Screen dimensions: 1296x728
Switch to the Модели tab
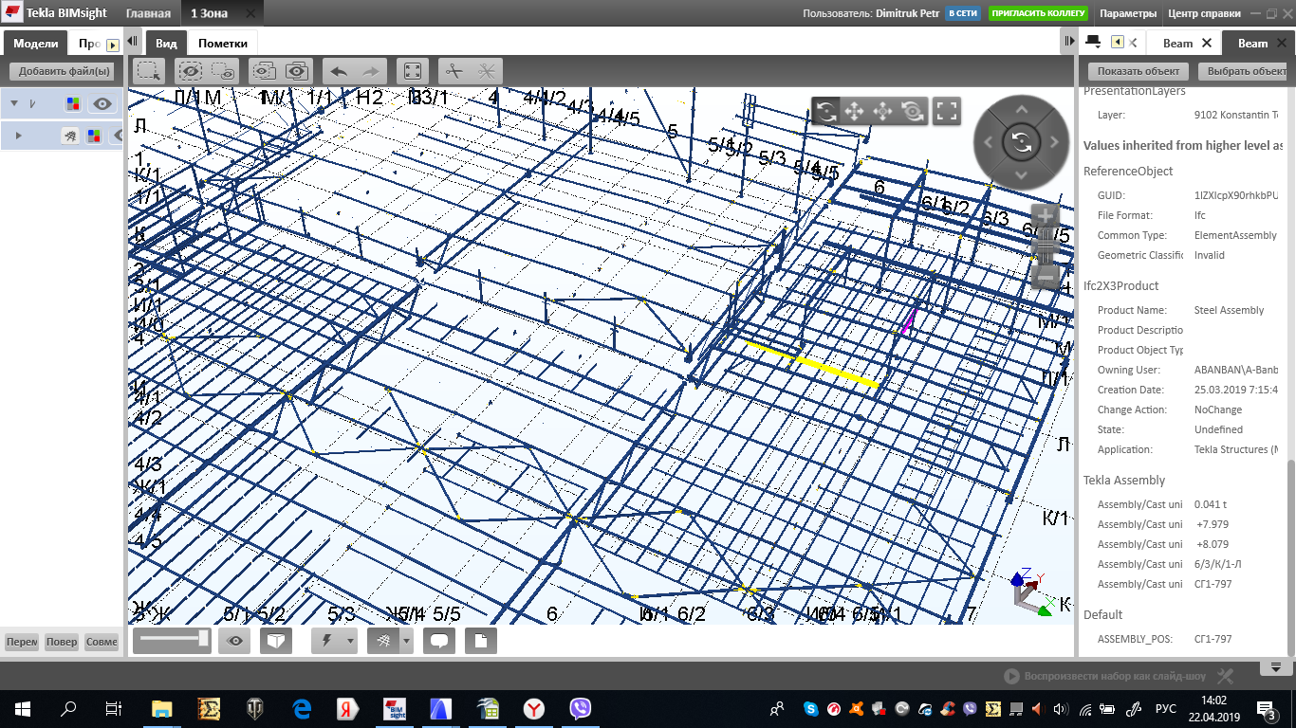[35, 44]
